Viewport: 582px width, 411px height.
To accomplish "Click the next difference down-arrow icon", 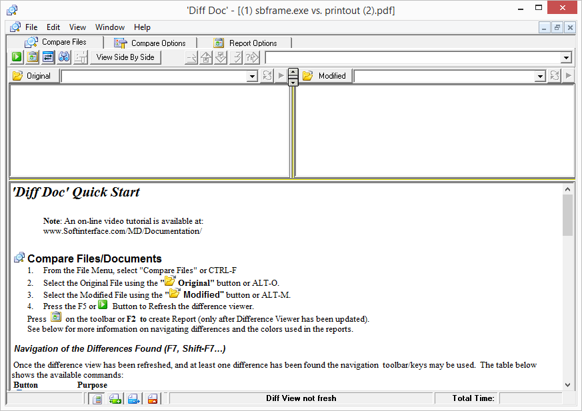I will pos(221,57).
